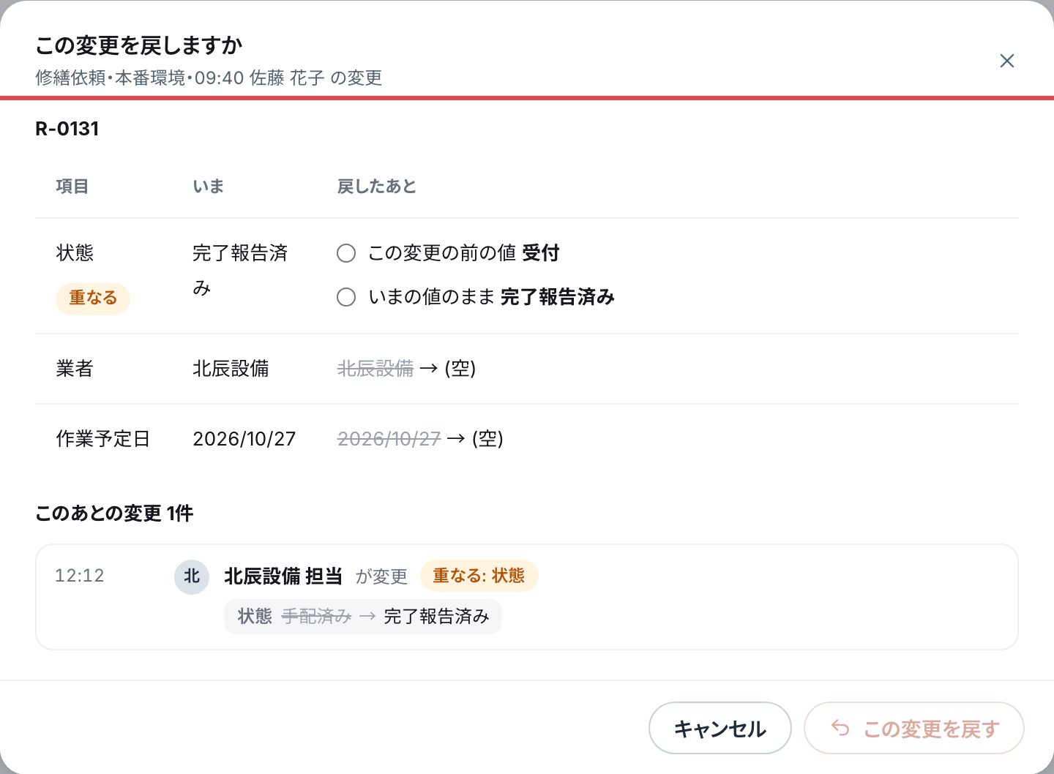Click the '戻したあと' column header
Image resolution: width=1054 pixels, height=774 pixels.
377,187
